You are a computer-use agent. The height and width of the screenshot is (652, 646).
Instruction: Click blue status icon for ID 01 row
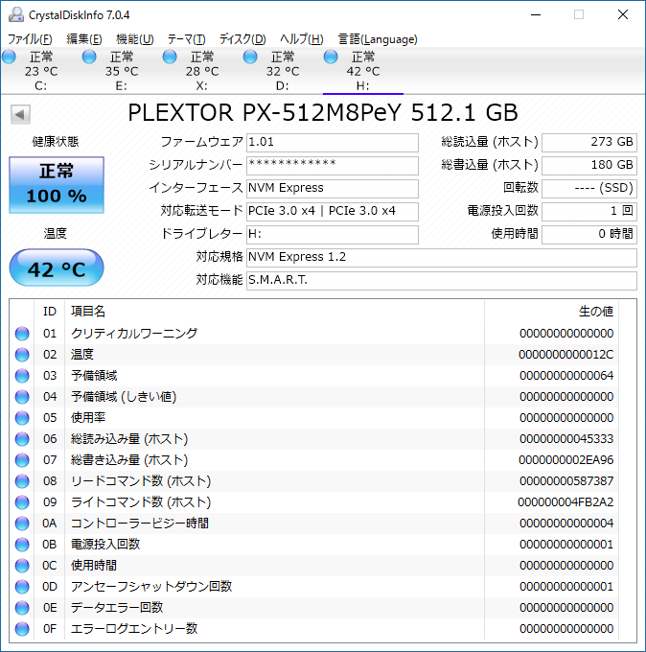click(x=22, y=334)
